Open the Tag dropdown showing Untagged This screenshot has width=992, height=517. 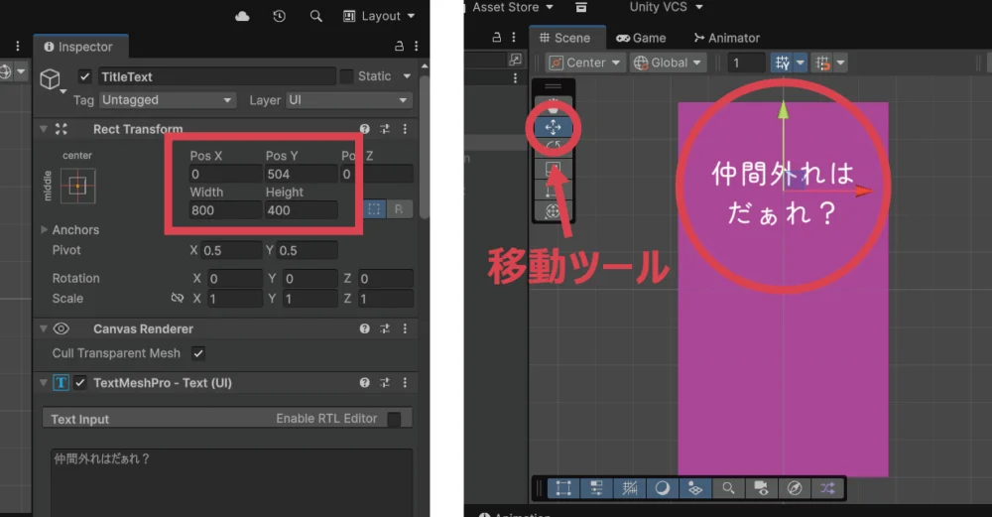point(167,100)
